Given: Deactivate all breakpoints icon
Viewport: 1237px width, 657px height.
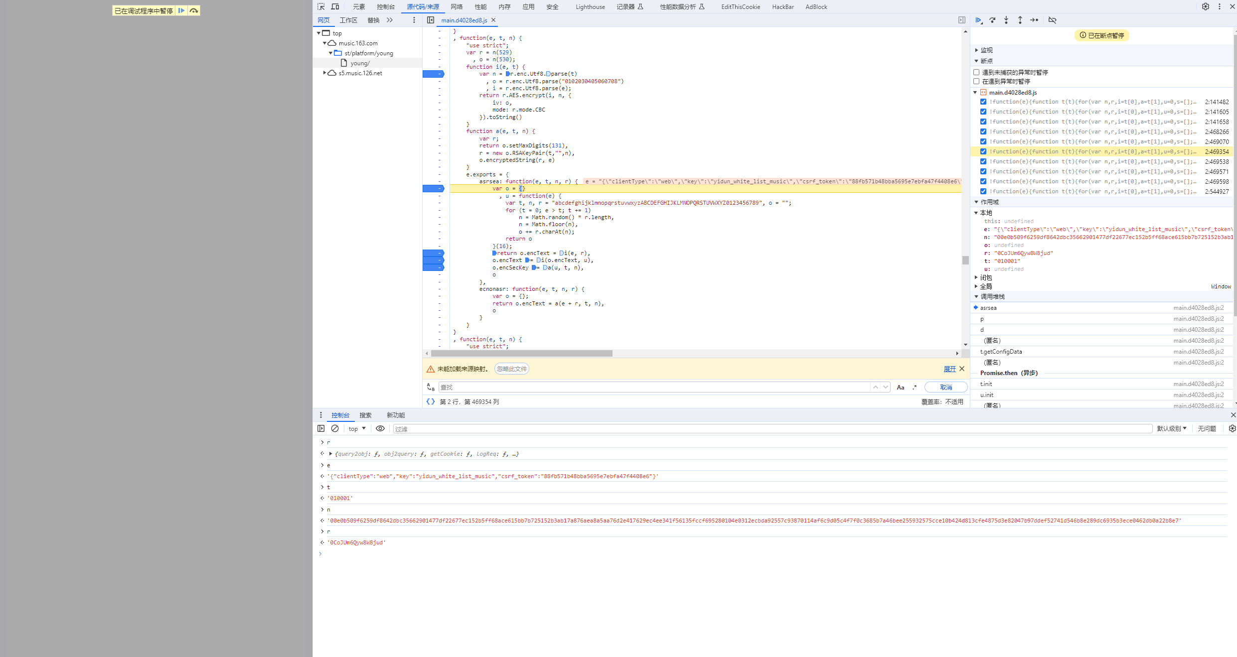Looking at the screenshot, I should [x=1052, y=20].
